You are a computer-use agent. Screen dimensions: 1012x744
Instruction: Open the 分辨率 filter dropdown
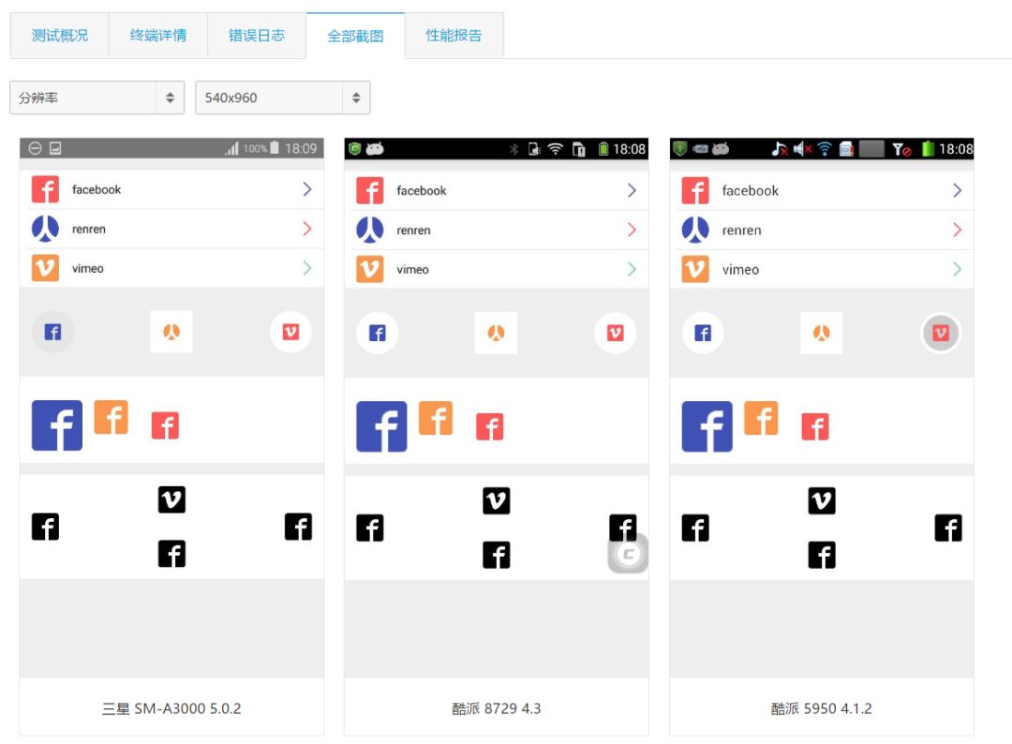97,97
